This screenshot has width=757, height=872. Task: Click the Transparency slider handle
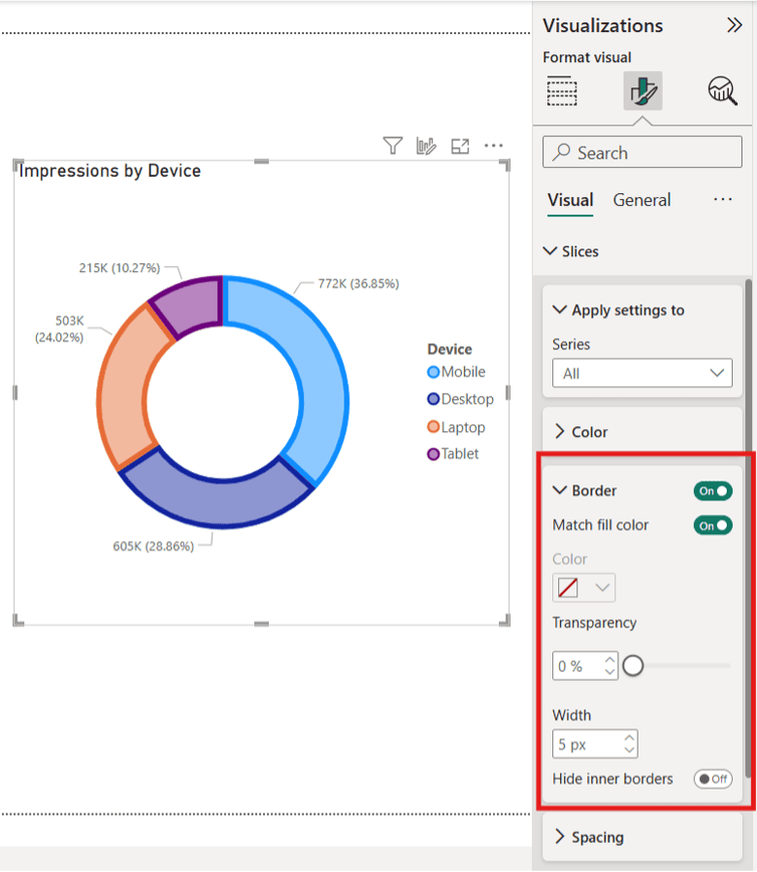633,666
